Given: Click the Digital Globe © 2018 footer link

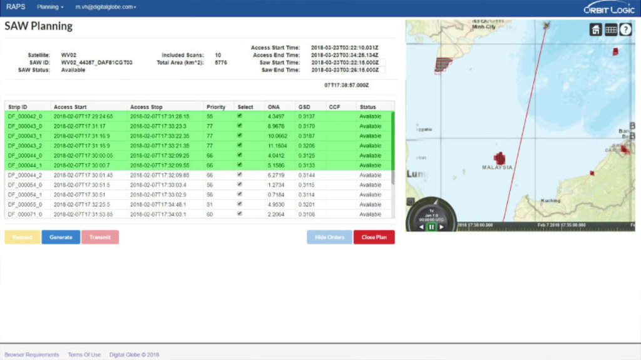Looking at the screenshot, I should 134,355.
